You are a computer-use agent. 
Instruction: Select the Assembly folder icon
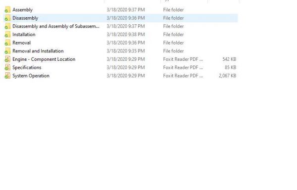pos(7,10)
